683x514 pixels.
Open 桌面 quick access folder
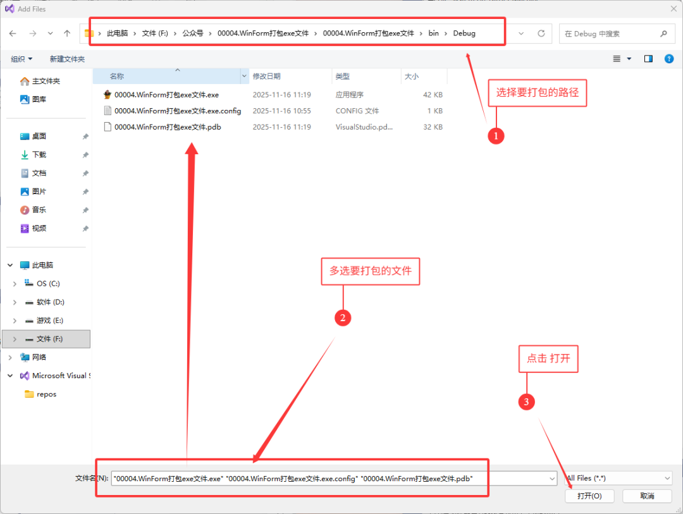tap(33, 137)
